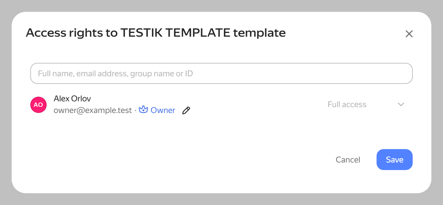Screen dimensions: 443x205
Task: Click the Save button
Action: (395, 160)
